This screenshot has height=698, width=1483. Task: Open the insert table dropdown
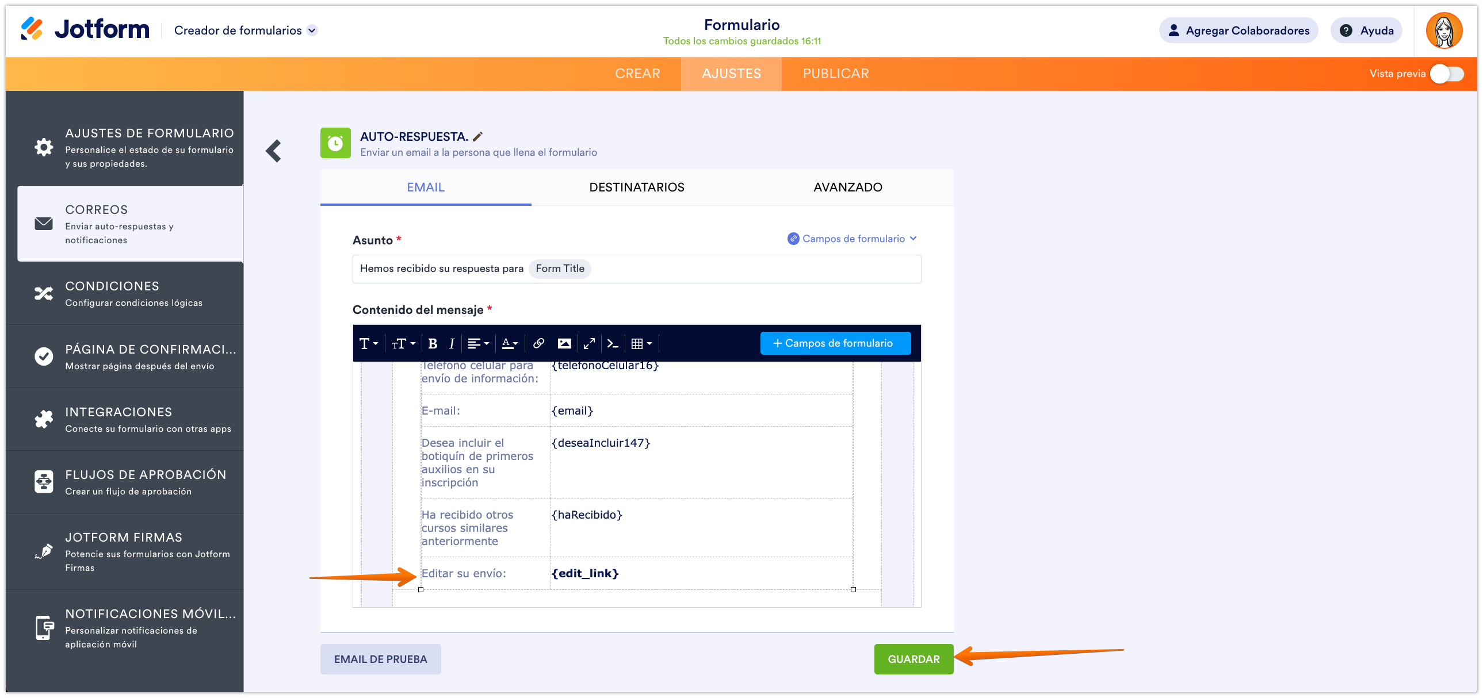tap(641, 343)
